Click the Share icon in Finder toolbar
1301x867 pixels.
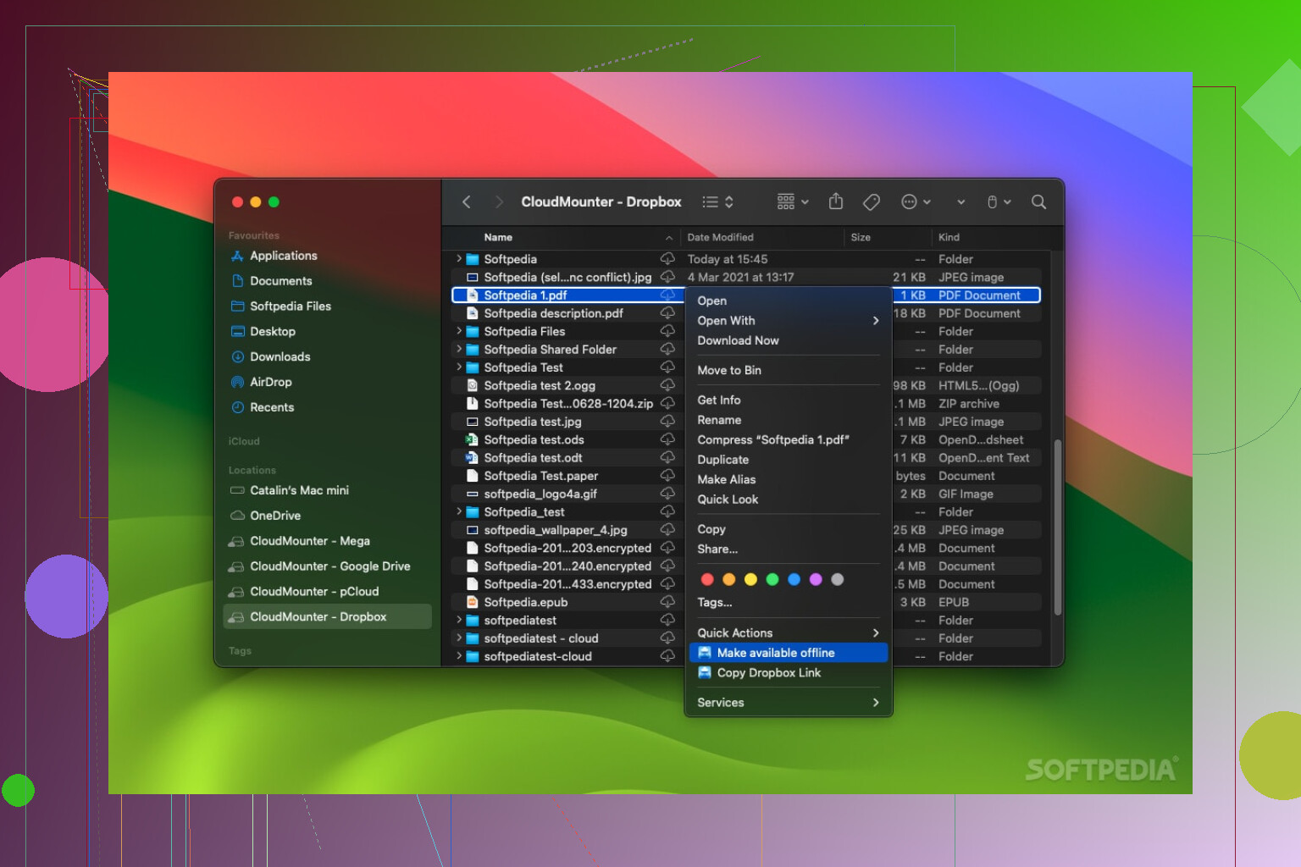[x=836, y=202]
